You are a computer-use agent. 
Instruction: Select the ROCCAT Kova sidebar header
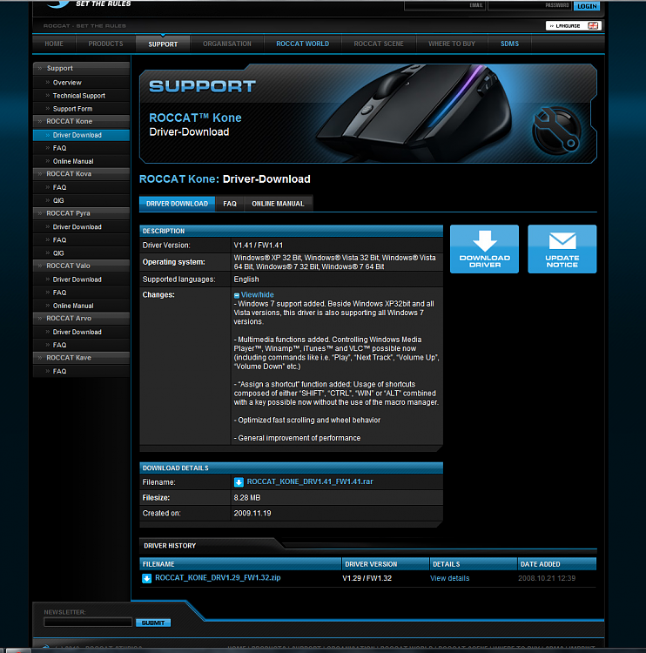[x=81, y=174]
